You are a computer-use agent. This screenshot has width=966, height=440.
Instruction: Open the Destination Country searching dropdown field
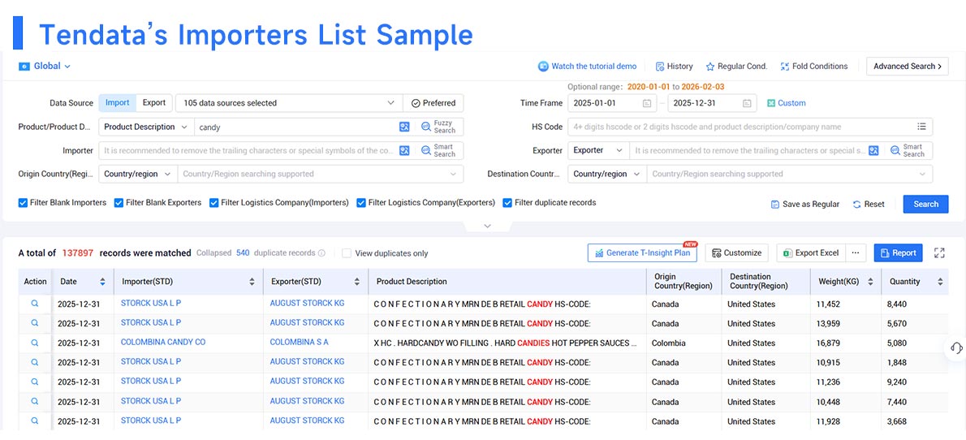click(790, 174)
